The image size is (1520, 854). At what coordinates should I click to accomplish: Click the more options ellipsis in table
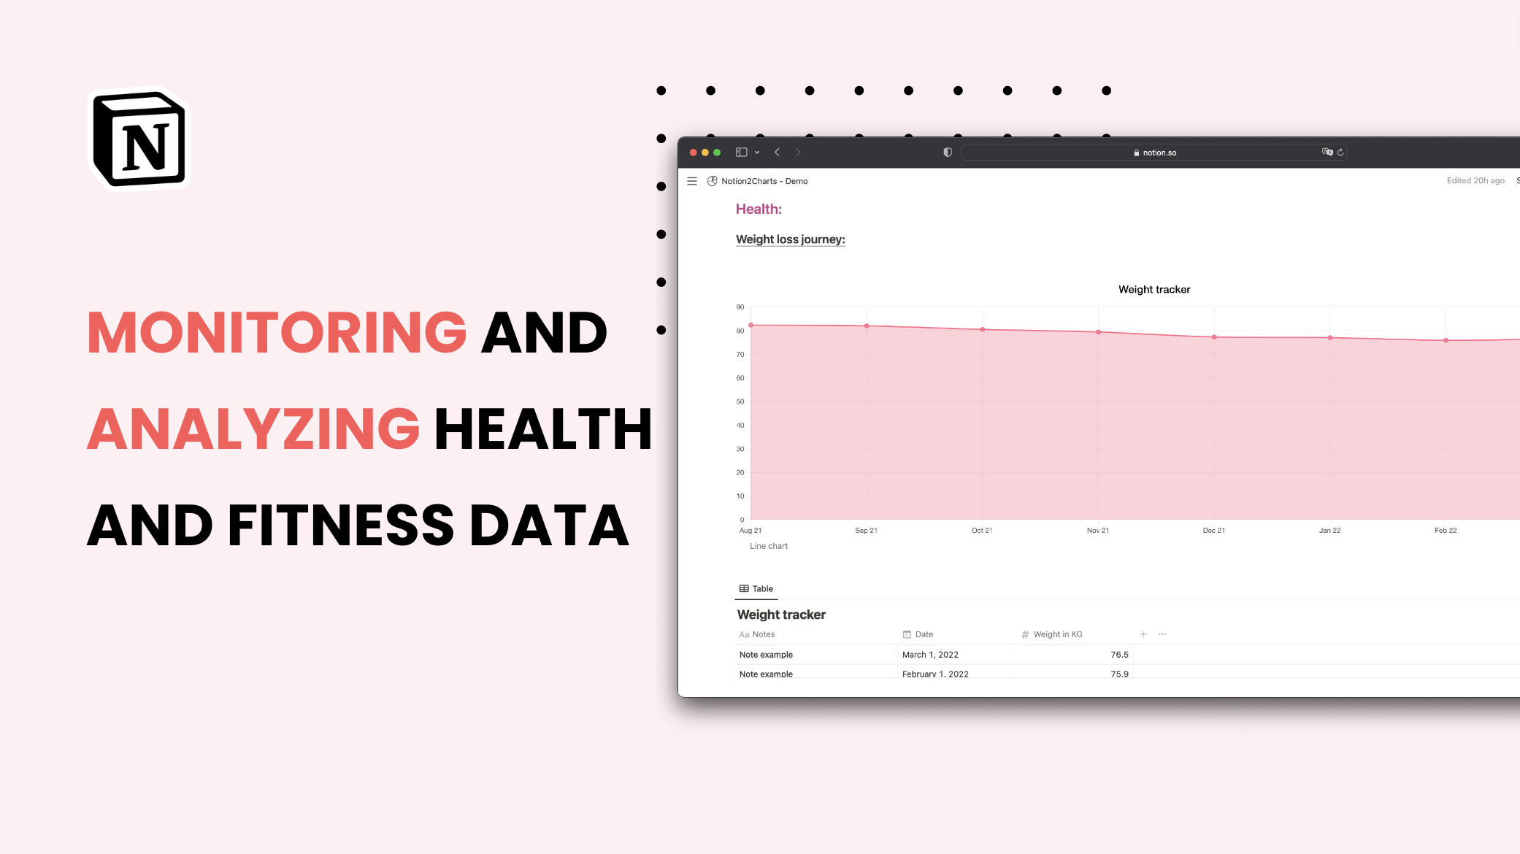click(1163, 634)
